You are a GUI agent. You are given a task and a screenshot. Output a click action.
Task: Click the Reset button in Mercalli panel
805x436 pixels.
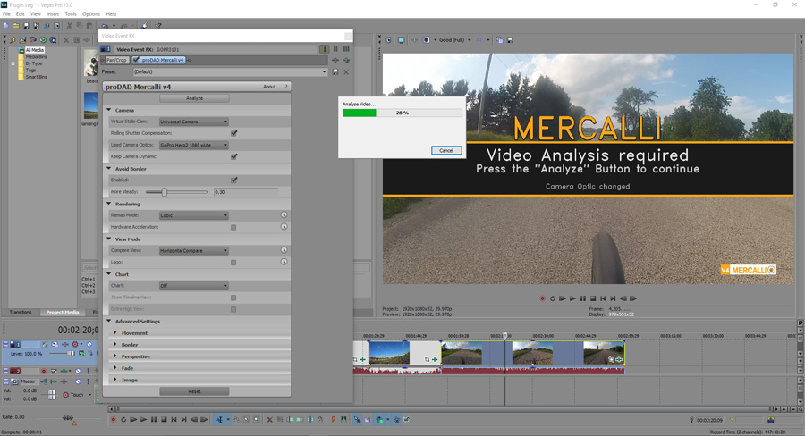click(194, 391)
